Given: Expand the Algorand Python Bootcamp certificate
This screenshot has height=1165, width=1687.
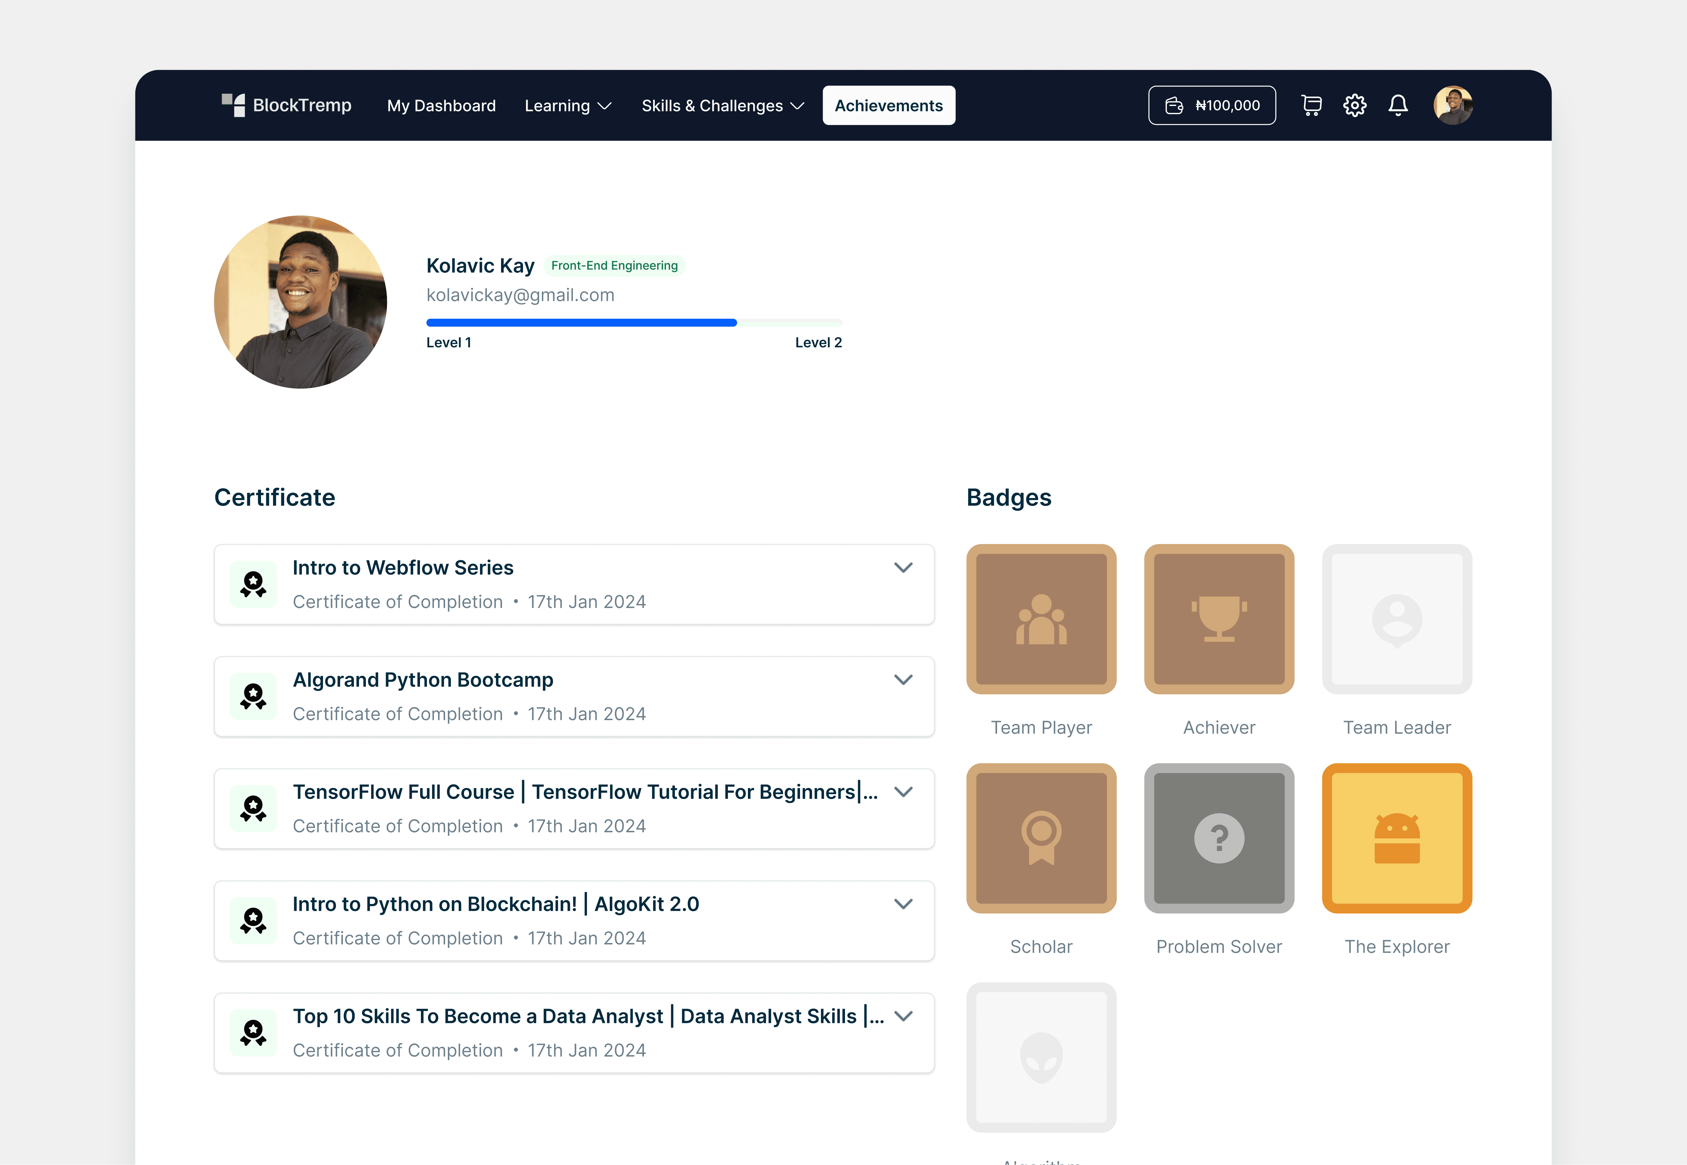Looking at the screenshot, I should (903, 680).
